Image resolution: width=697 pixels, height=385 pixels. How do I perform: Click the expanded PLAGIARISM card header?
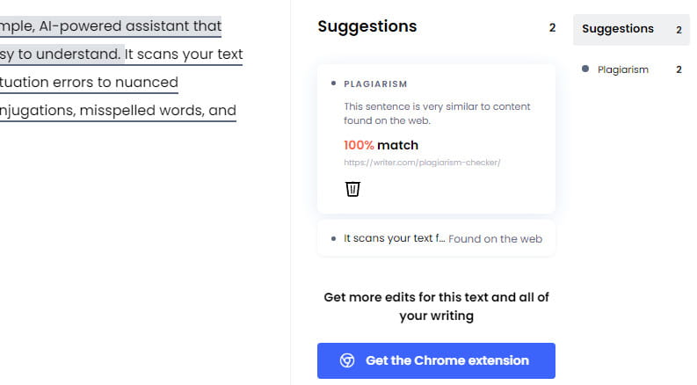pyautogui.click(x=375, y=84)
